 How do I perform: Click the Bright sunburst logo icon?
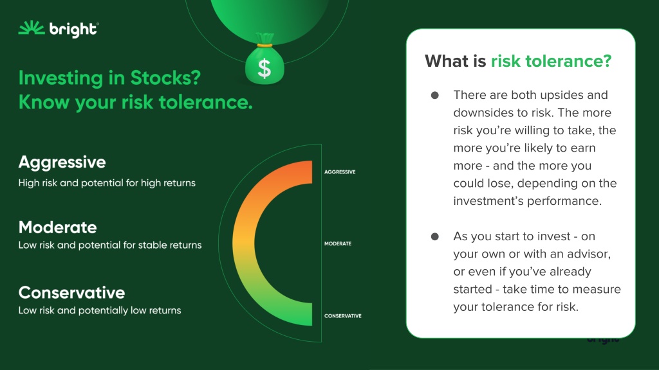click(x=32, y=28)
